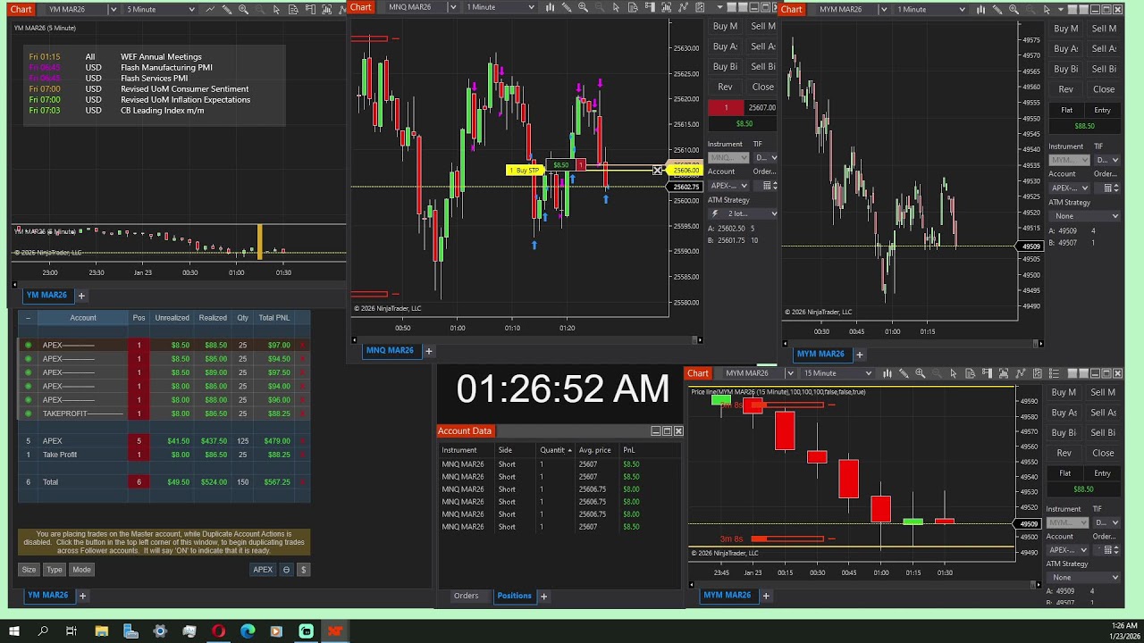The height and width of the screenshot is (643, 1144).
Task: Zoom in on MYM 1 Minute chart
Action: pos(1014,10)
